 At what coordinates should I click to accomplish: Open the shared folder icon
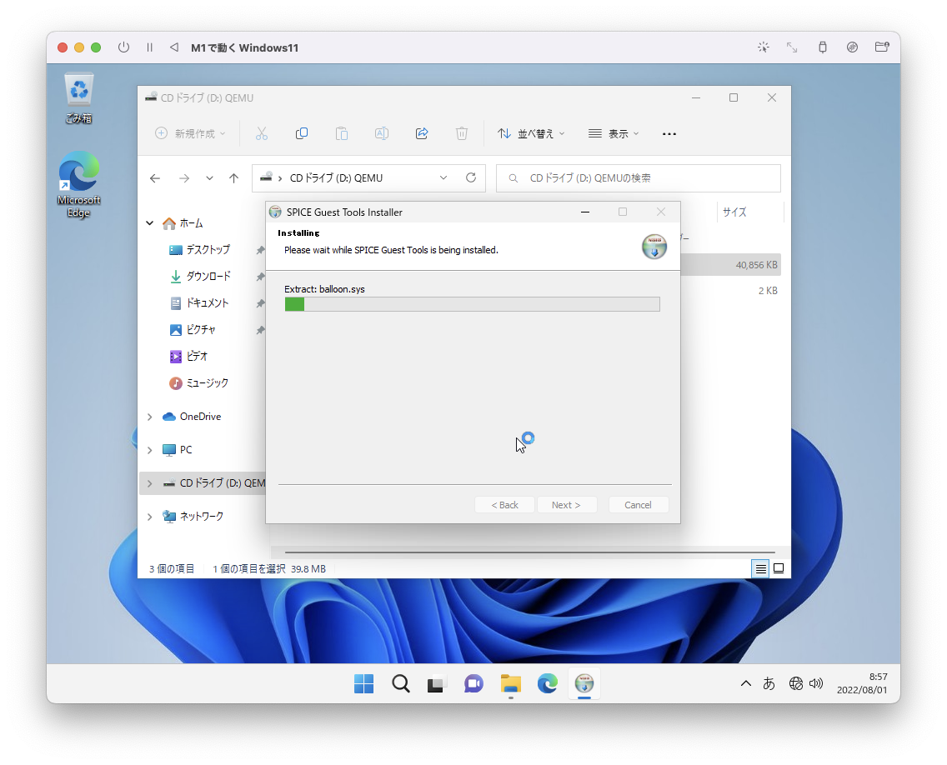(882, 47)
